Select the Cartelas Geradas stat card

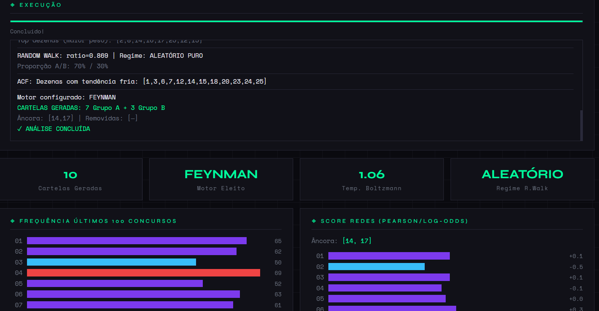70,179
